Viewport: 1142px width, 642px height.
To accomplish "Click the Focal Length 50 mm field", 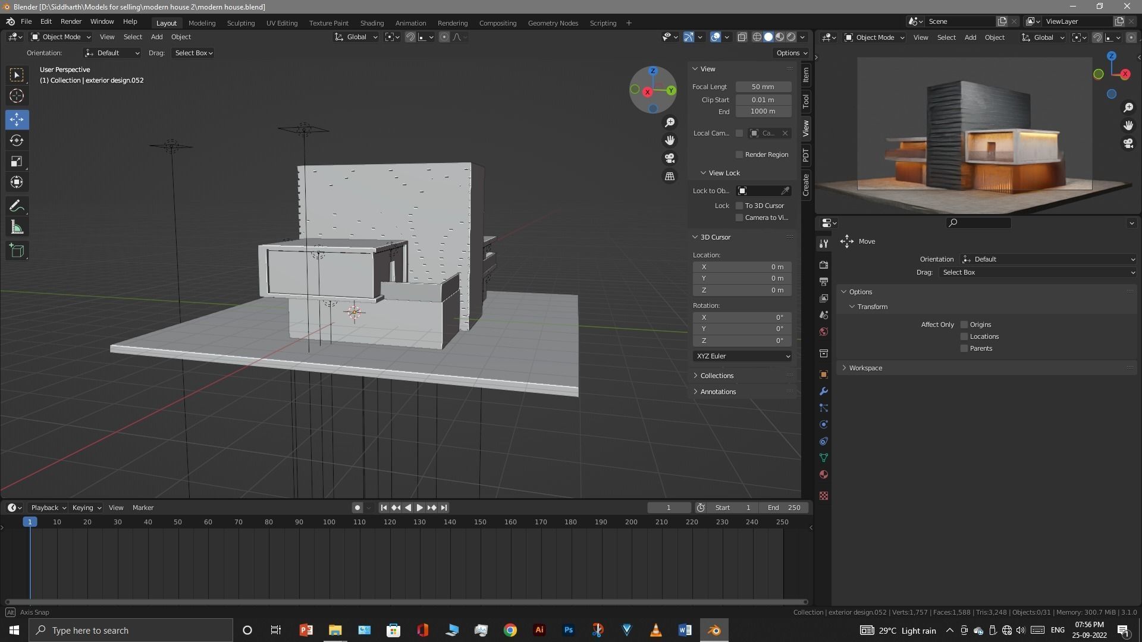I will pyautogui.click(x=763, y=87).
